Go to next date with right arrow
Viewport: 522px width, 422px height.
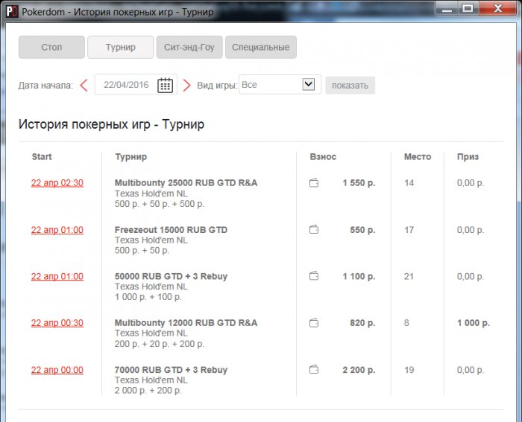point(186,86)
